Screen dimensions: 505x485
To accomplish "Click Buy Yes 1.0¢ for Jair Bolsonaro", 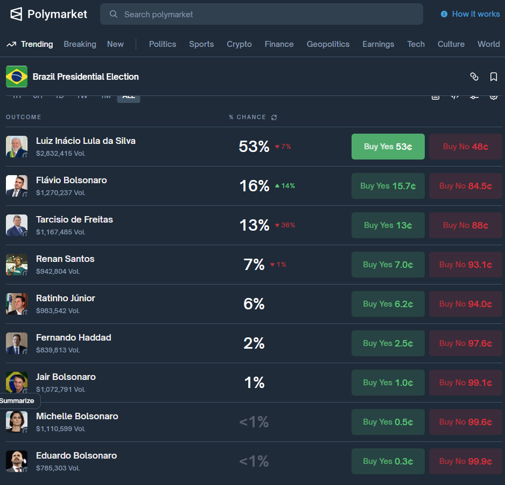I will pos(388,383).
